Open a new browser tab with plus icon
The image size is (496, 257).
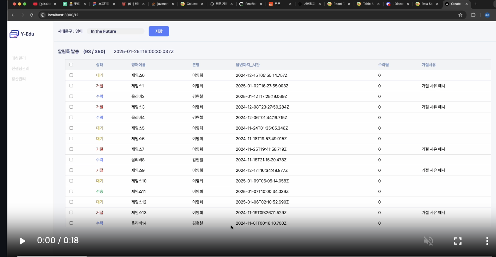point(476,4)
